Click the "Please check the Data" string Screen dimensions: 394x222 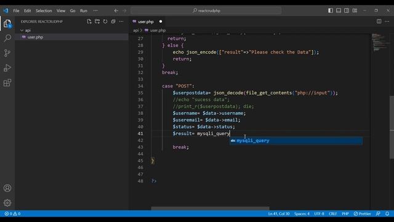point(280,52)
